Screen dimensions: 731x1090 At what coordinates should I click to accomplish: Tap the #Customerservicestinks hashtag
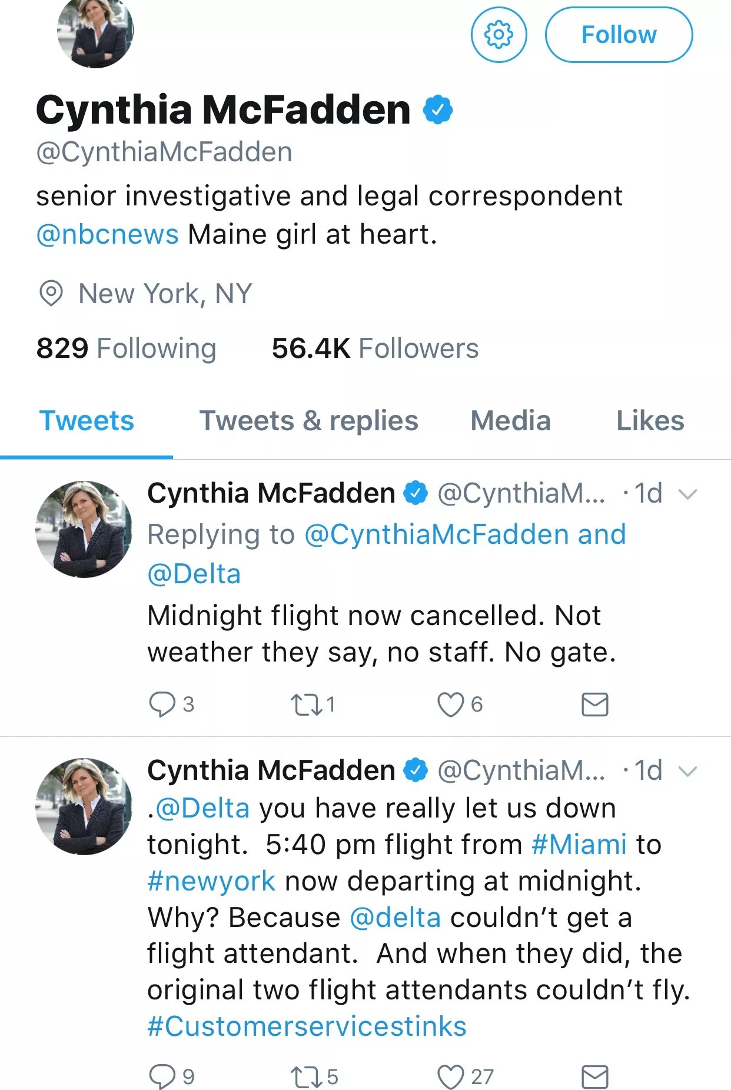tap(307, 1026)
